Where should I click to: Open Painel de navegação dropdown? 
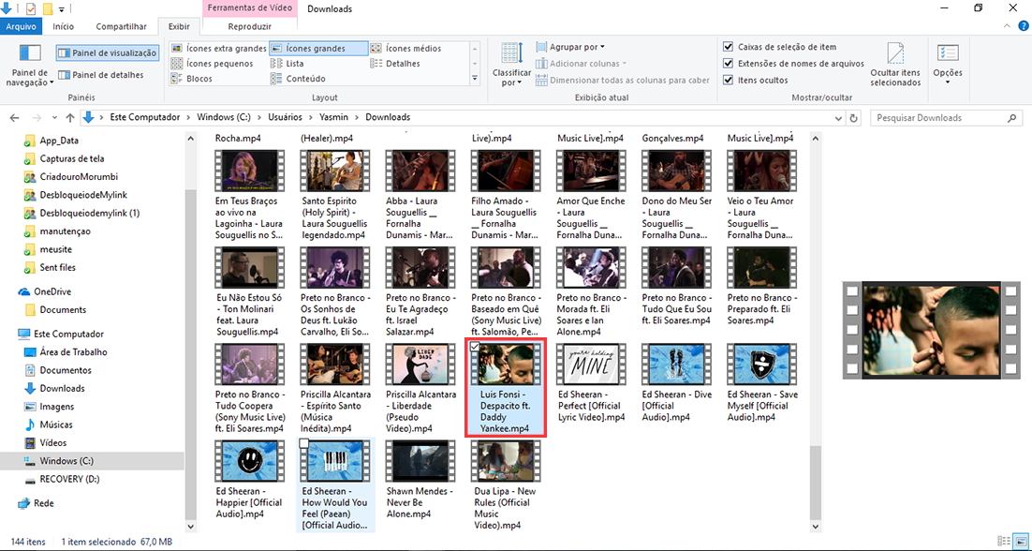pos(30,66)
